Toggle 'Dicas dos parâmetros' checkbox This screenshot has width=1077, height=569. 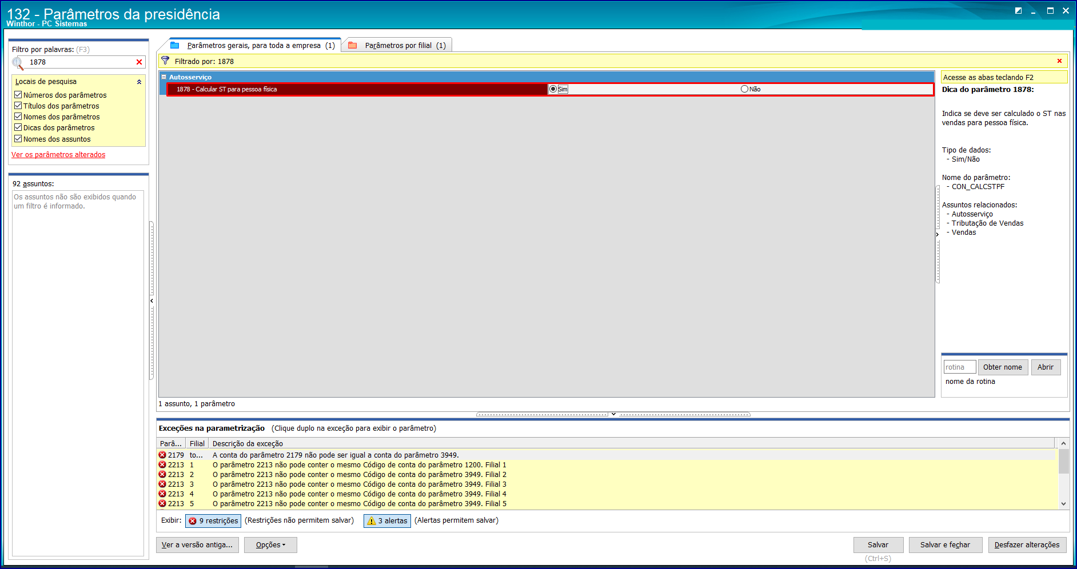(x=18, y=127)
